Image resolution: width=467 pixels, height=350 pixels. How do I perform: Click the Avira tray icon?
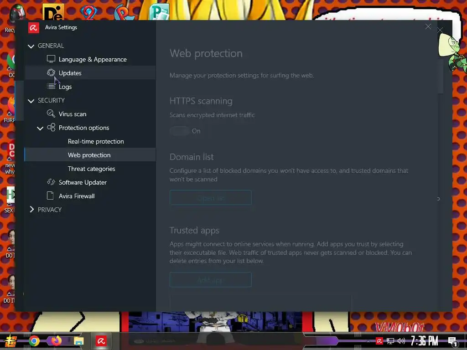pyautogui.click(x=379, y=341)
